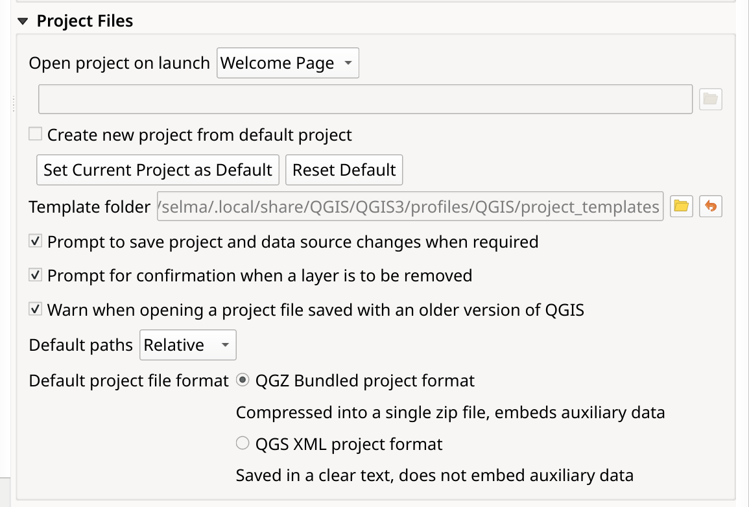Switch Default paths to Relative option
The height and width of the screenshot is (507, 749).
[187, 344]
